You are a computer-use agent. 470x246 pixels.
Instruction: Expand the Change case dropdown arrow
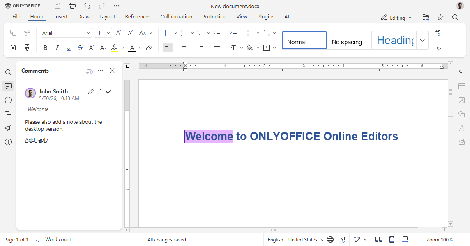[x=151, y=33]
